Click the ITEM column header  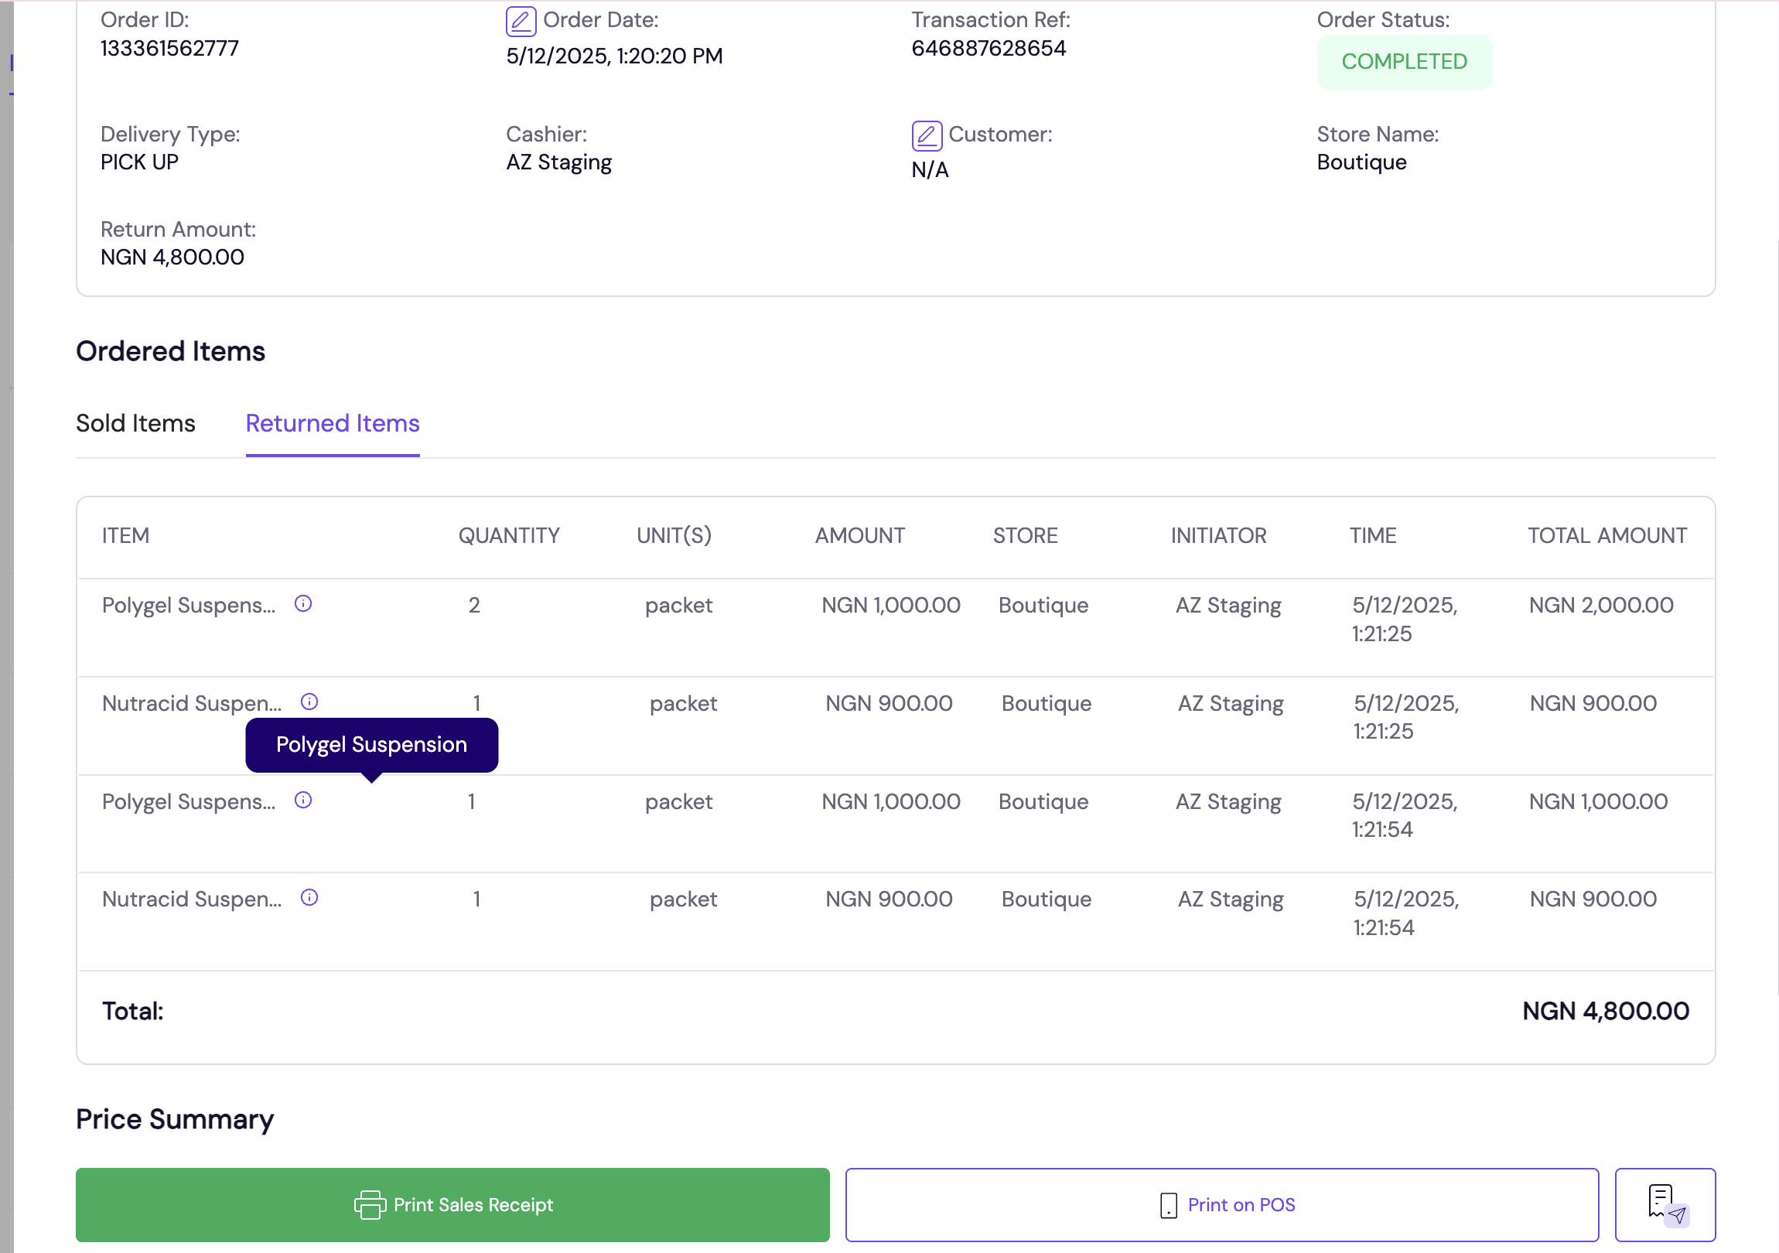coord(125,535)
